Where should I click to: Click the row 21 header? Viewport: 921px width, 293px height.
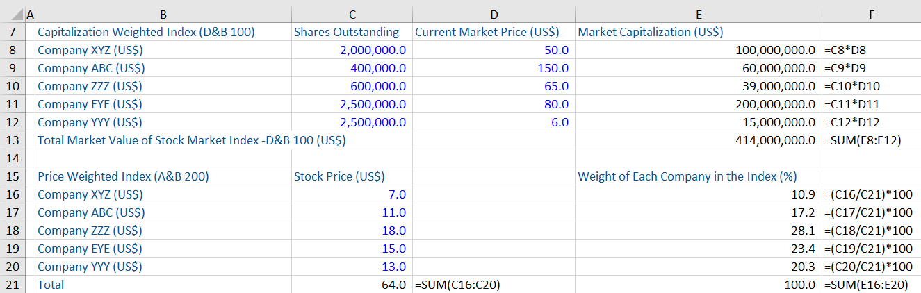tap(13, 285)
